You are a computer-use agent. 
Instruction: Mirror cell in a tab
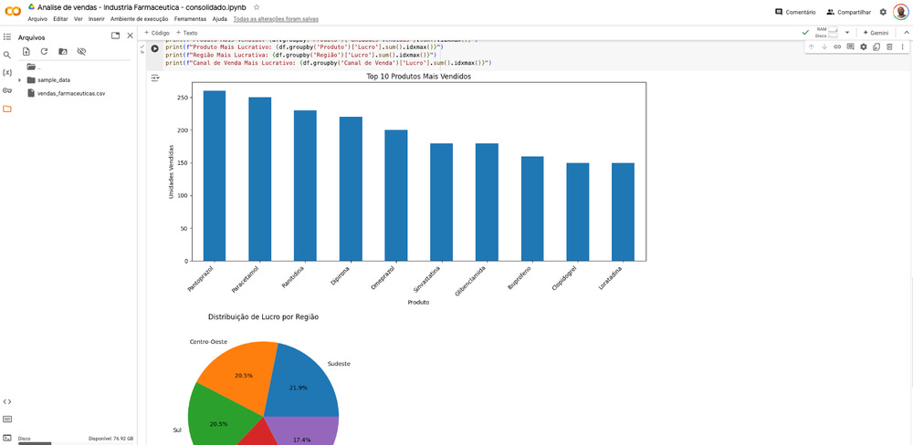tap(876, 47)
